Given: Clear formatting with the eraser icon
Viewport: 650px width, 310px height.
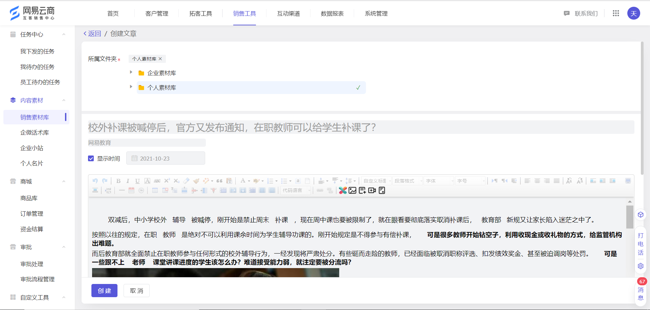Looking at the screenshot, I should 186,181.
